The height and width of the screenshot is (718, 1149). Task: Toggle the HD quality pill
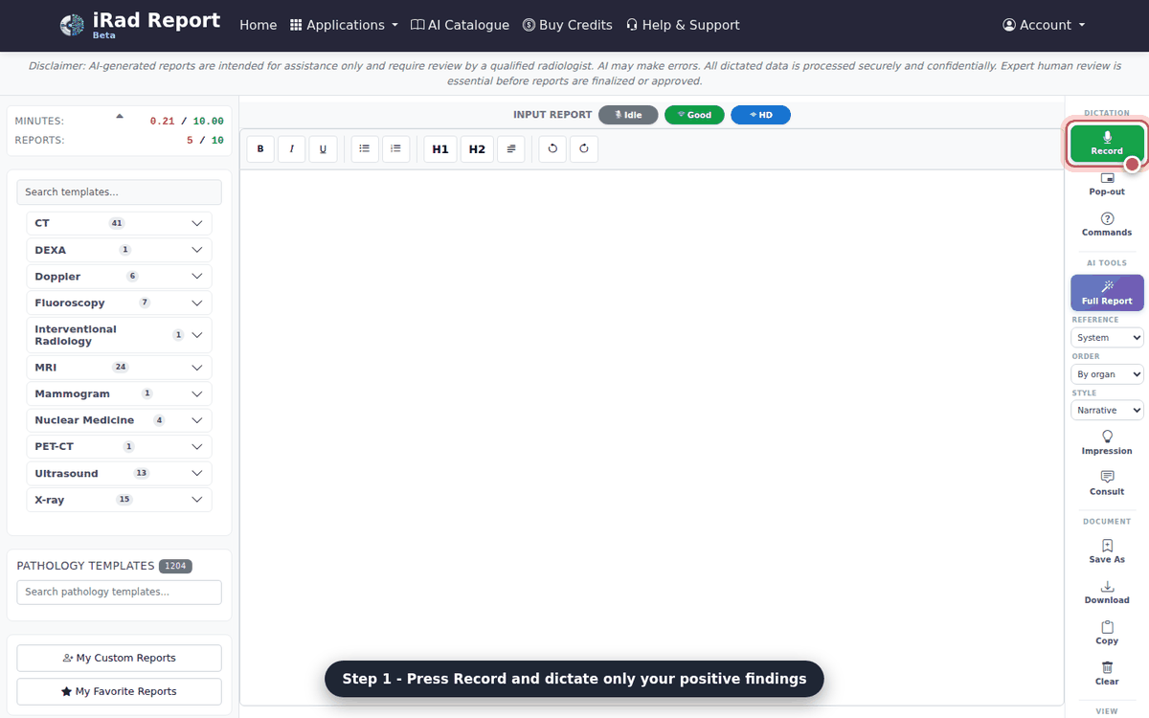[760, 115]
